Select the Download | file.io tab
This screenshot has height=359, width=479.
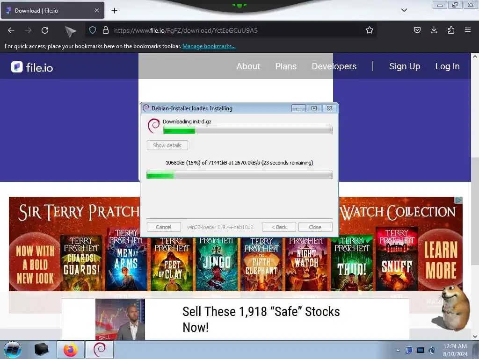(x=52, y=10)
